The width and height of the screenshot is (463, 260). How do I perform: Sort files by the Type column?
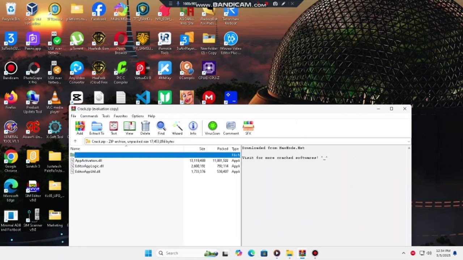235,149
